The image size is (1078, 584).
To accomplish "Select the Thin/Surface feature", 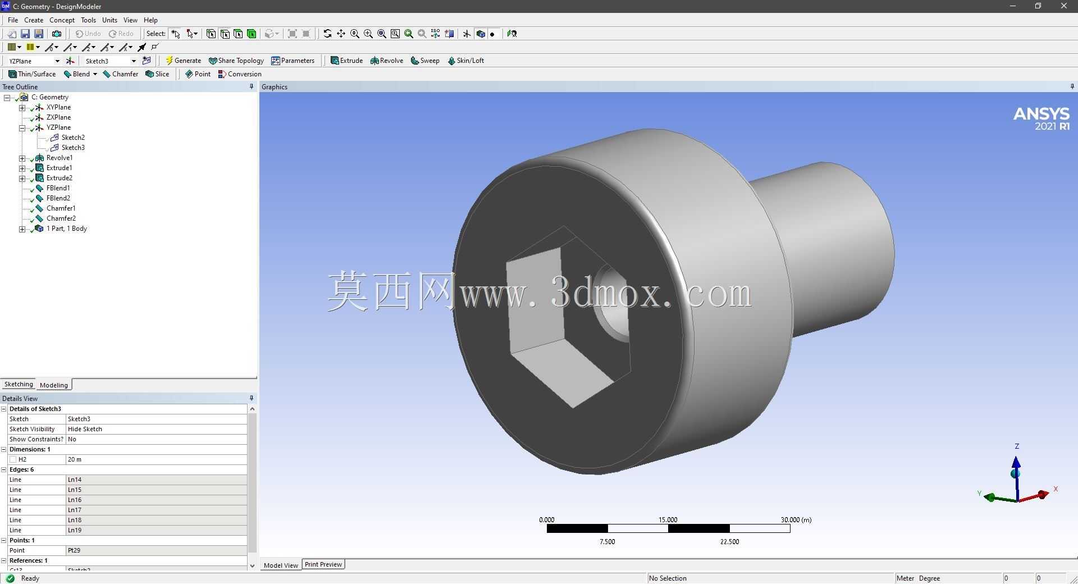I will 32,74.
